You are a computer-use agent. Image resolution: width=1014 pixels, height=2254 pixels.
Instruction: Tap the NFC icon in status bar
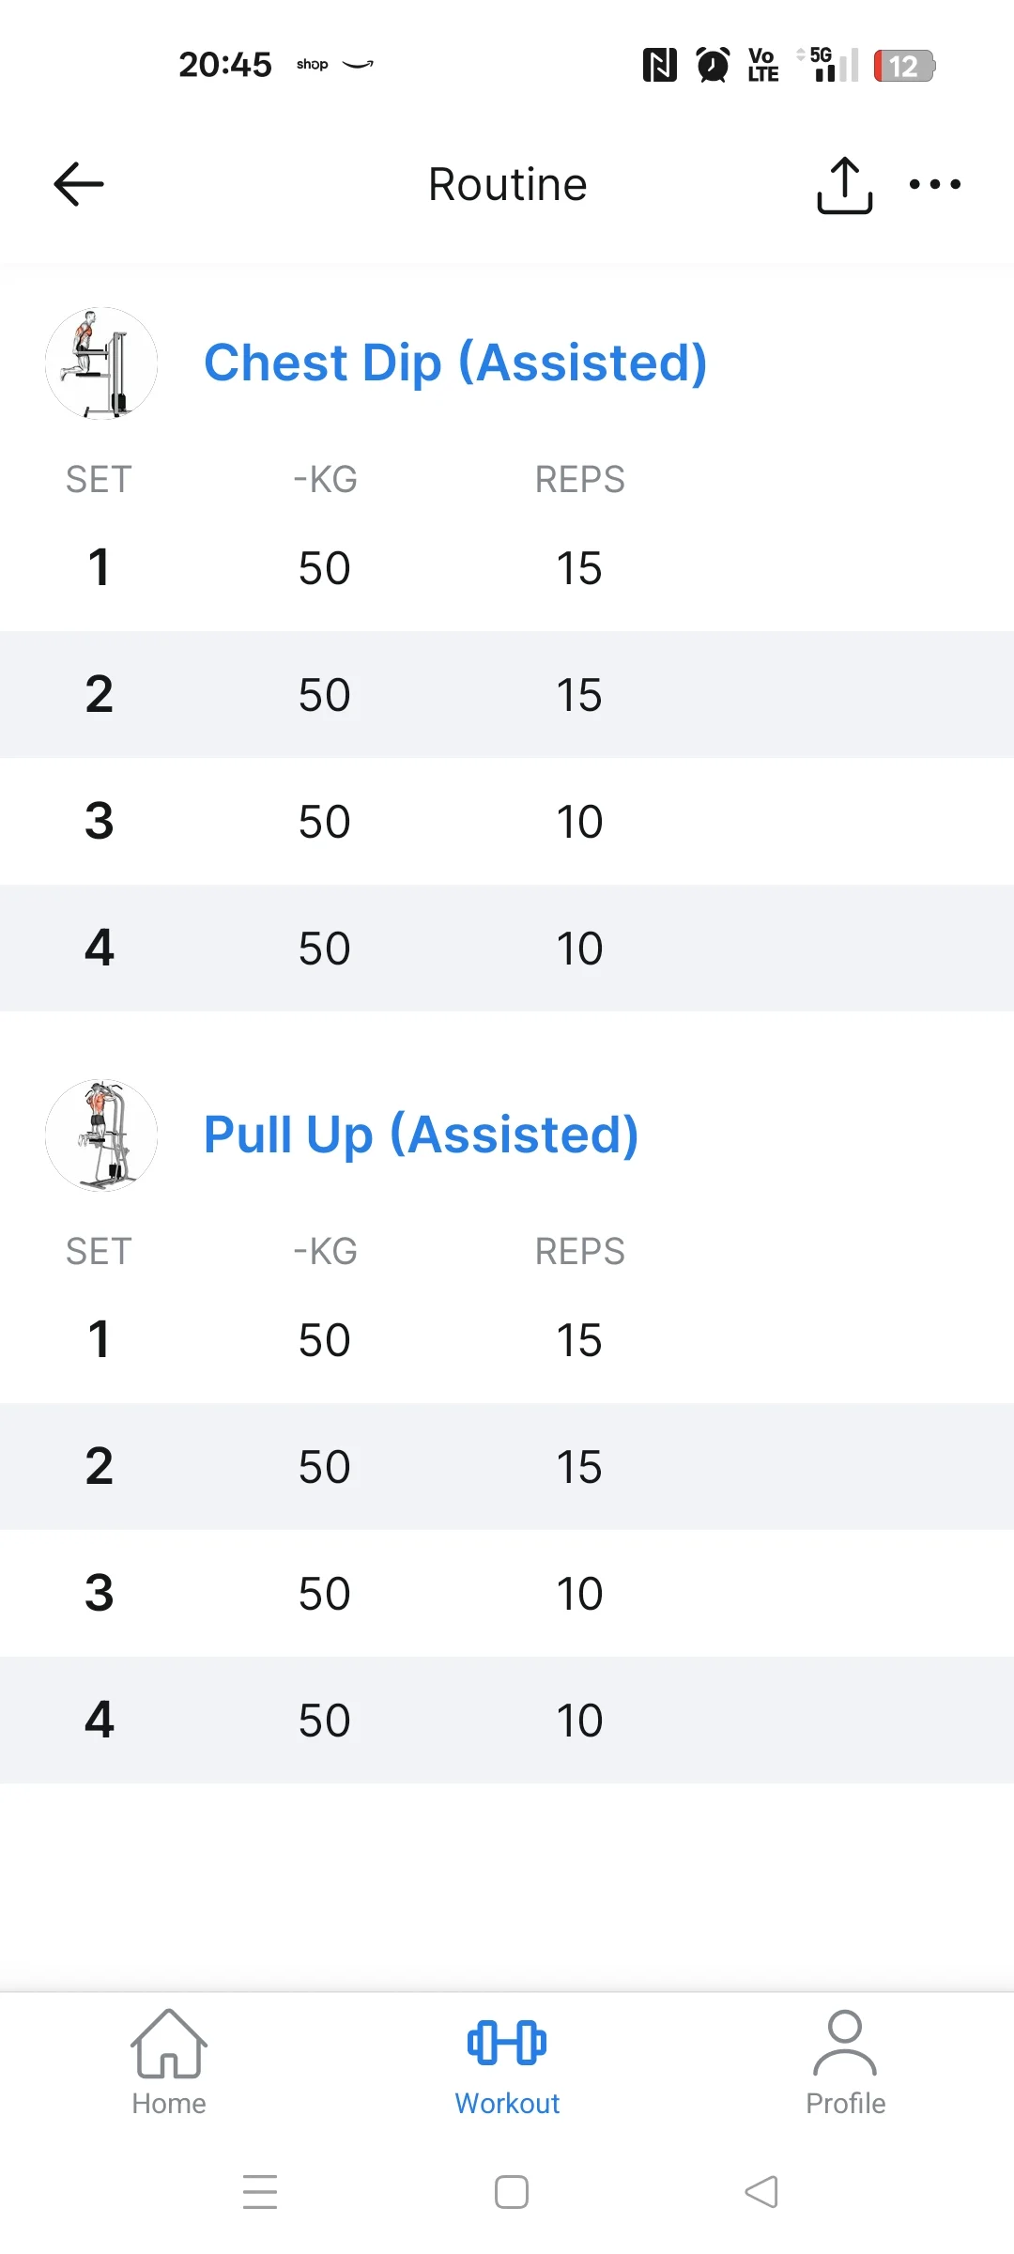(659, 65)
